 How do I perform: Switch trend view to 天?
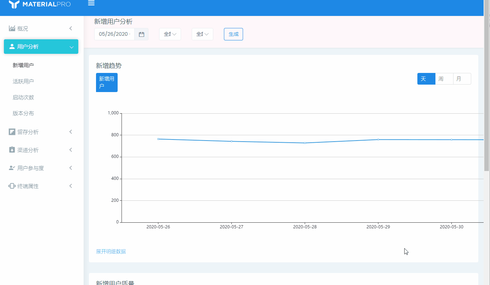(426, 79)
